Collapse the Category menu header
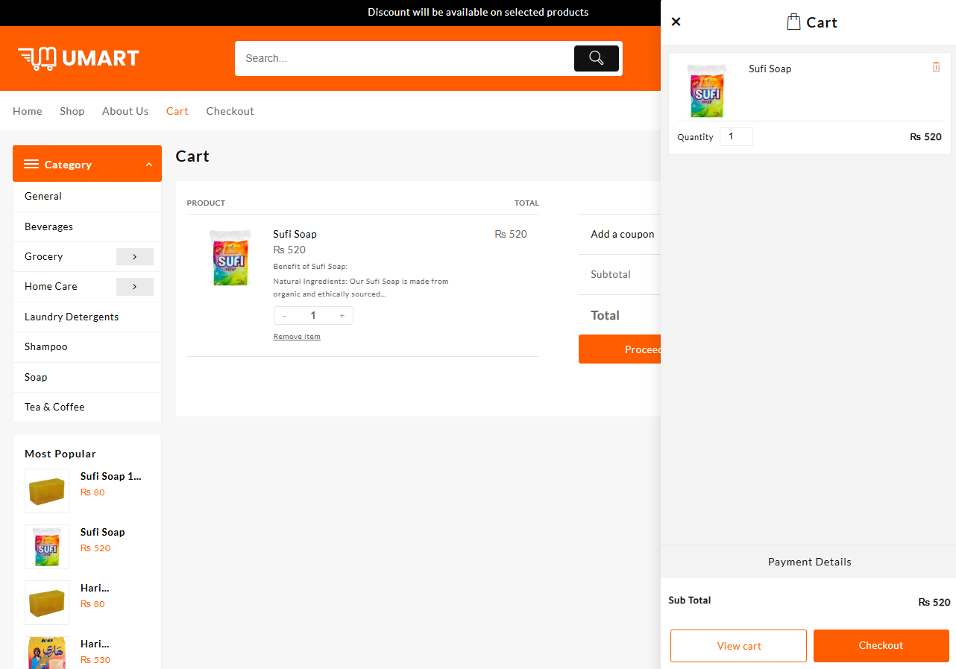Screen dimensions: 956x669 tap(87, 164)
